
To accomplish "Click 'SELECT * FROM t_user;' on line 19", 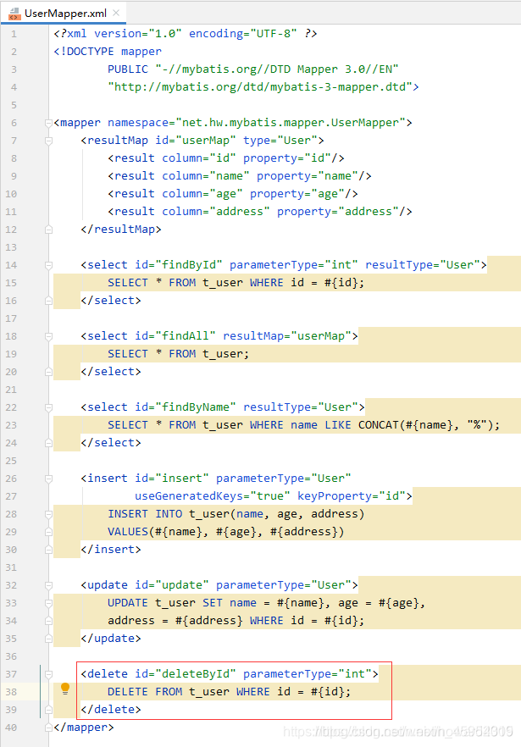I will 178,354.
